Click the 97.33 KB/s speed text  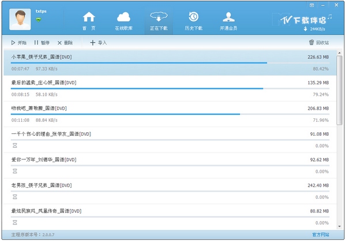[47, 69]
